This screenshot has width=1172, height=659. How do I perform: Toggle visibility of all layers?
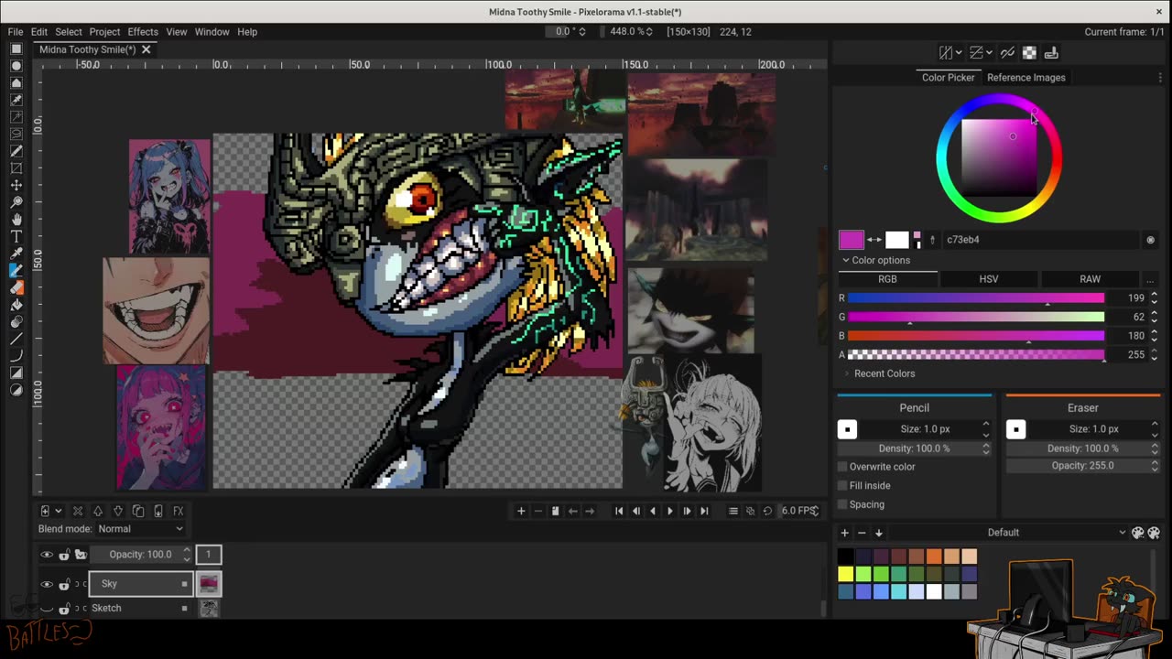pyautogui.click(x=47, y=555)
